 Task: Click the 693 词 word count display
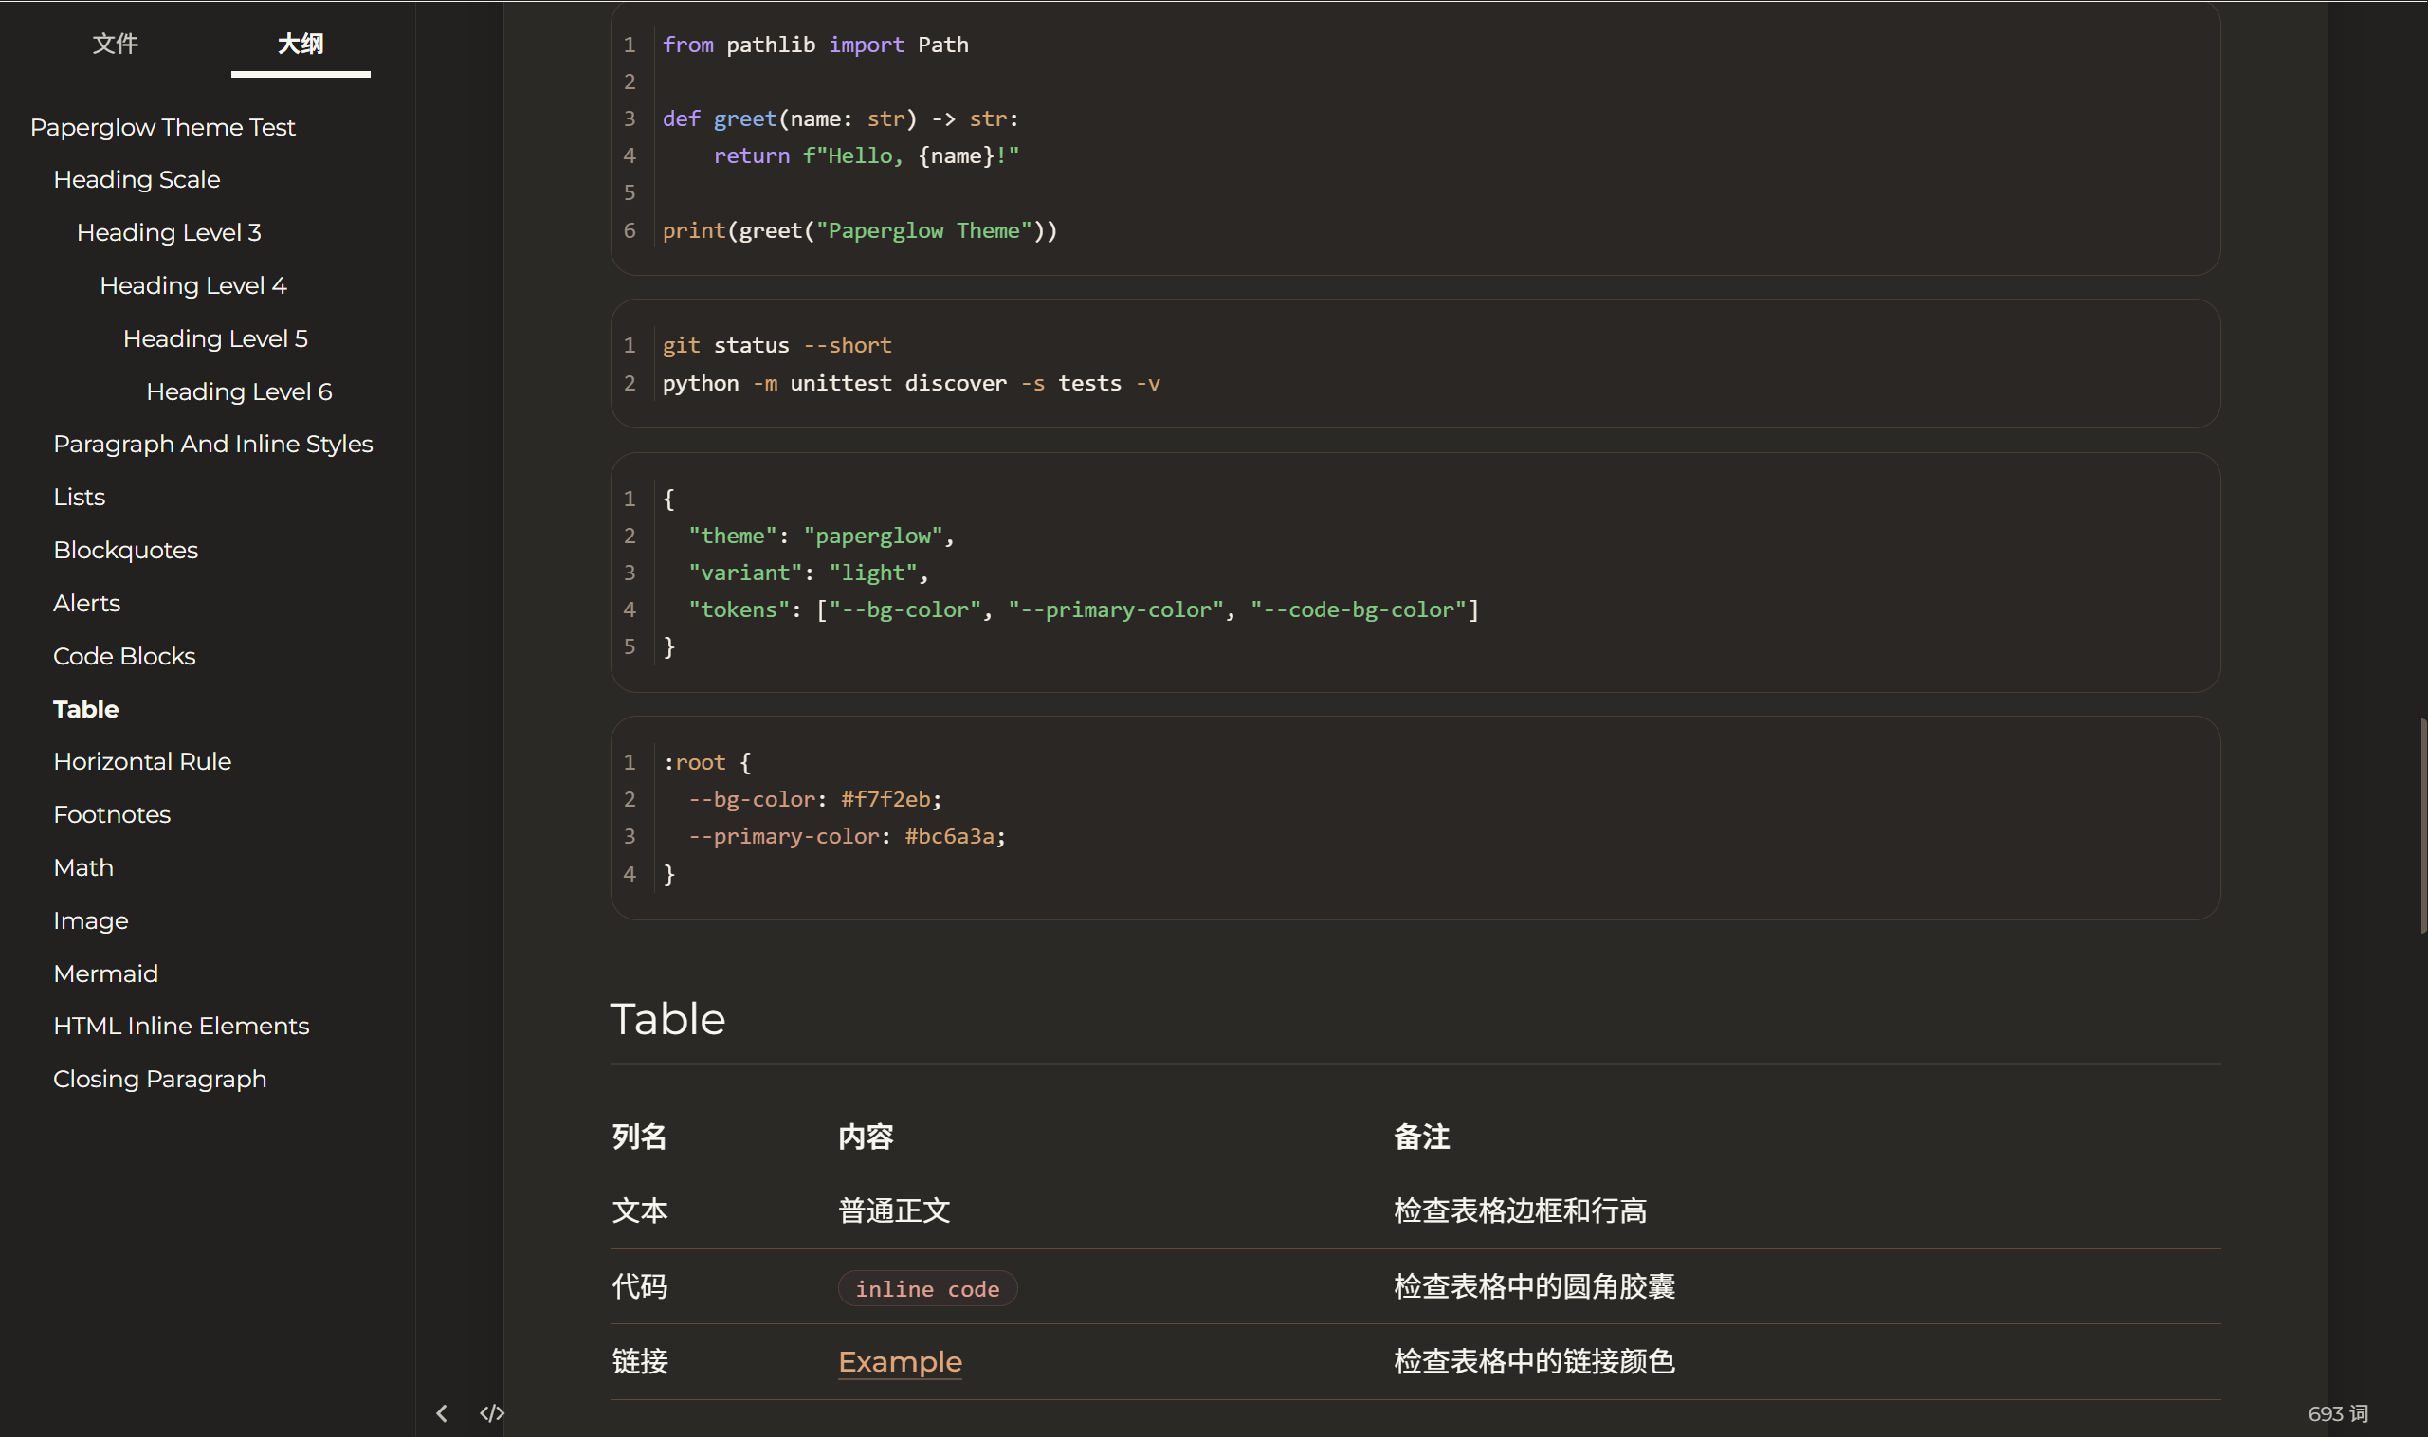[2340, 1412]
